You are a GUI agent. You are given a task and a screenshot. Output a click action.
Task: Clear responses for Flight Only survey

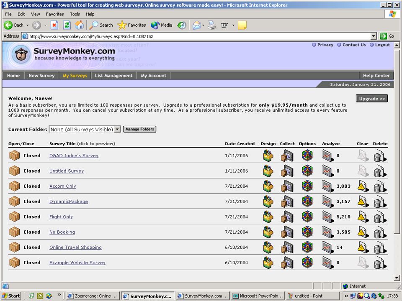(363, 217)
